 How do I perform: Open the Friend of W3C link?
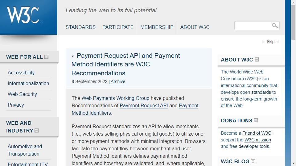pos(257,133)
